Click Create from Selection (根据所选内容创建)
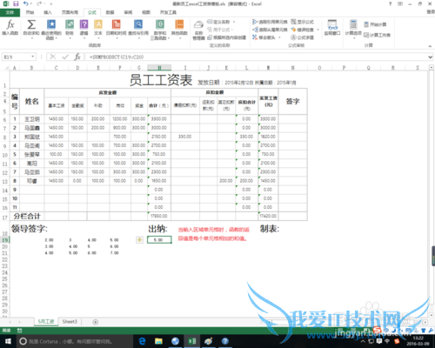This screenshot has width=435, height=348. [226, 37]
